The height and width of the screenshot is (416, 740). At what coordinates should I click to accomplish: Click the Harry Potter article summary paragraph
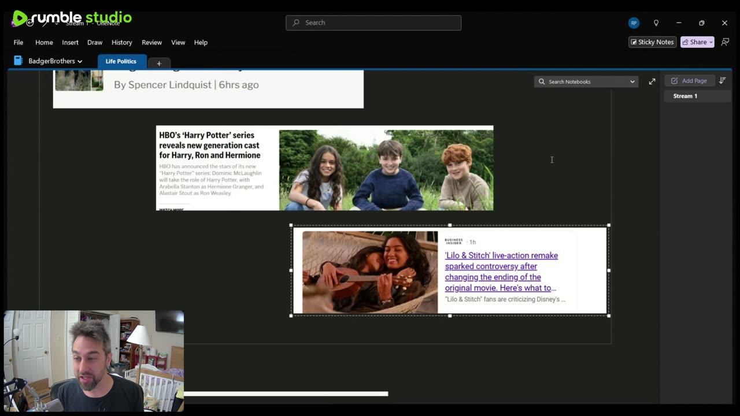coord(212,180)
